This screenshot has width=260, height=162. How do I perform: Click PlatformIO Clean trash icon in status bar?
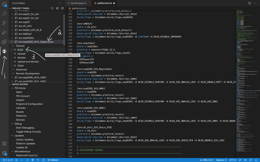pos(32,160)
